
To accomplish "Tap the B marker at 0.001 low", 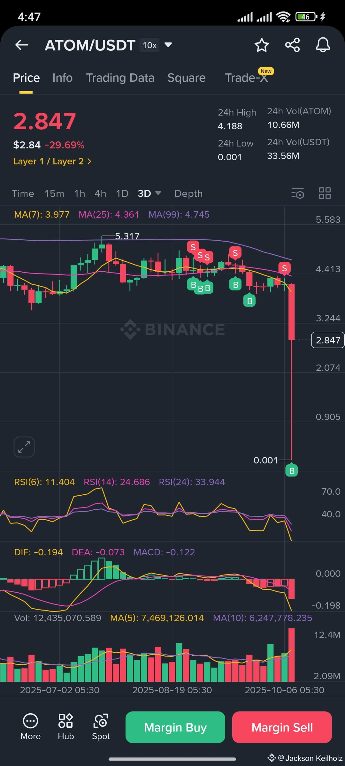I will click(292, 470).
